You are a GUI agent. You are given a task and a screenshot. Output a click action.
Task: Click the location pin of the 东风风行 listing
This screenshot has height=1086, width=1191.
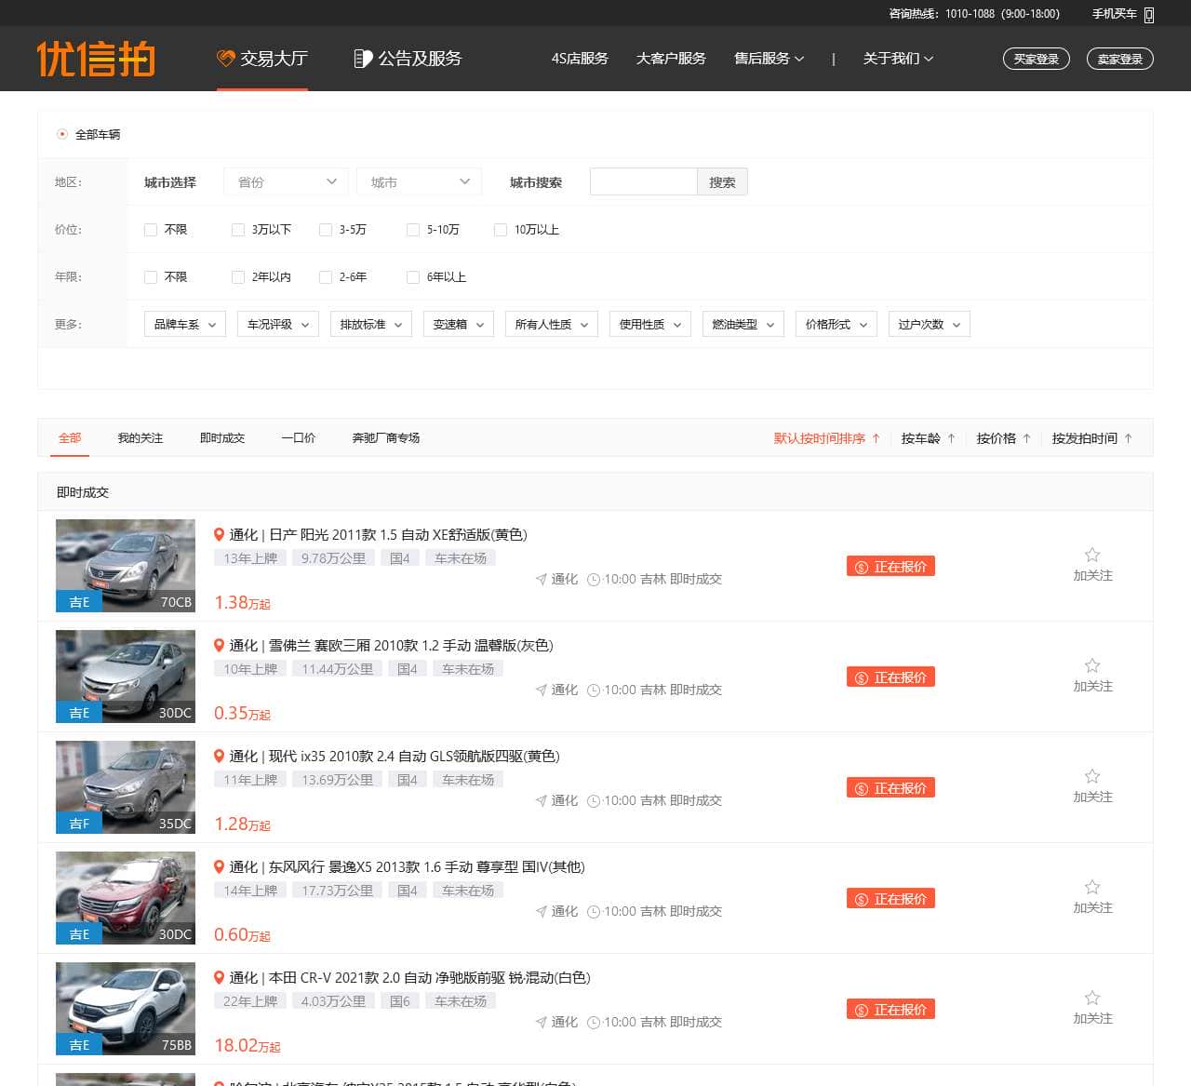pos(220,866)
